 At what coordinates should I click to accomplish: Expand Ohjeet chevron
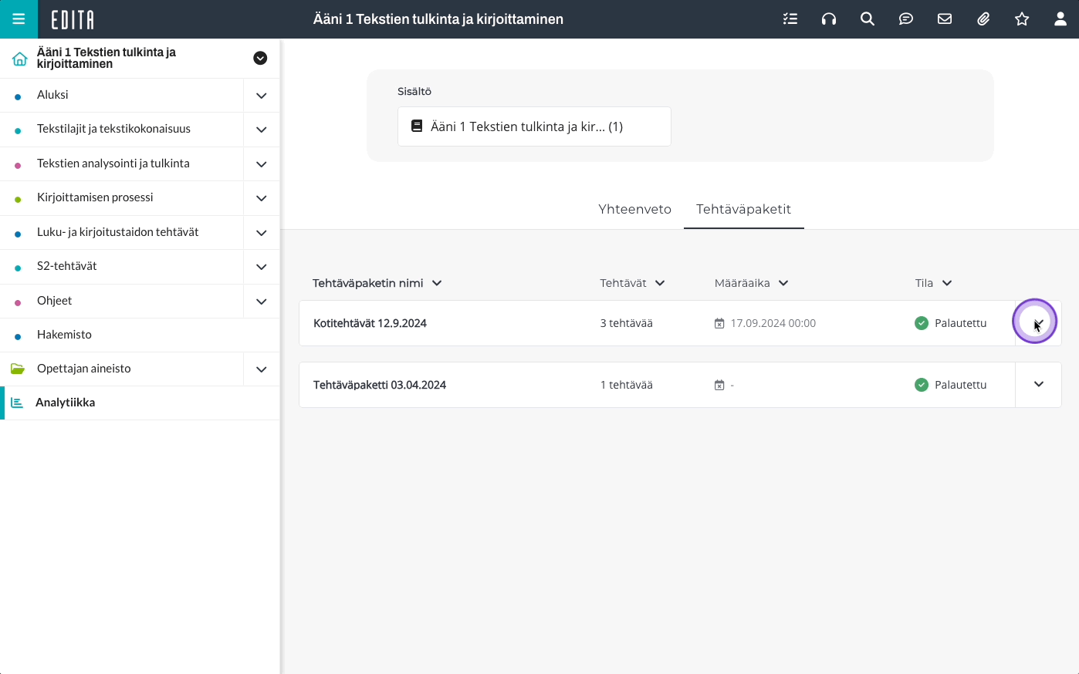(x=262, y=302)
